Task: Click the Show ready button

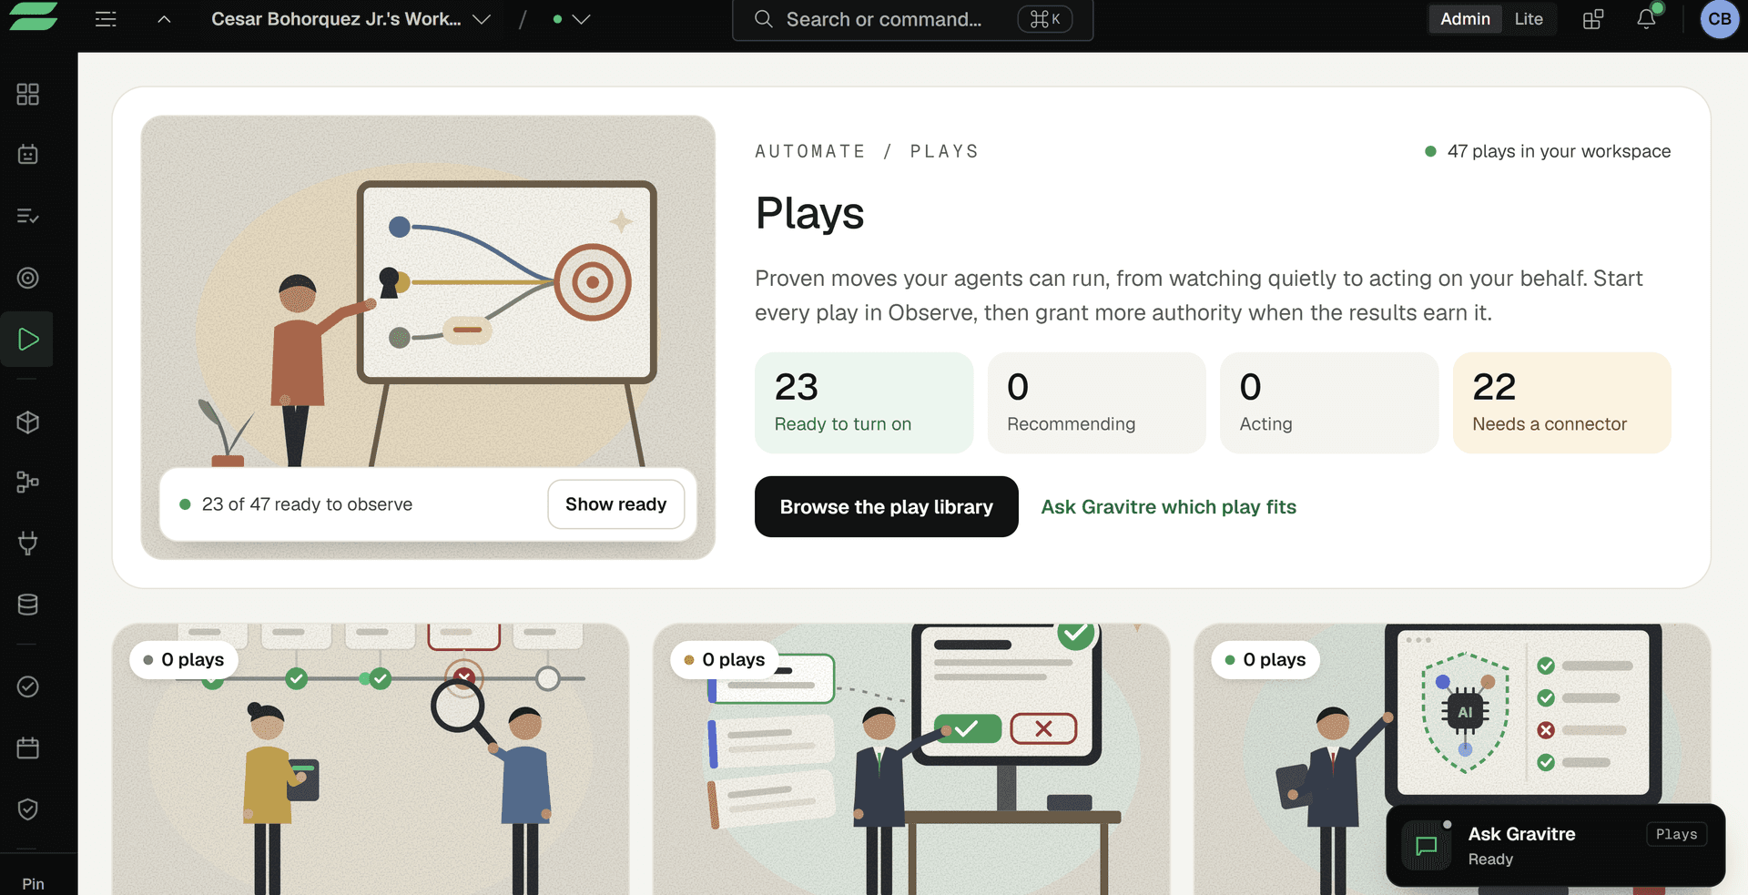Action: [616, 504]
